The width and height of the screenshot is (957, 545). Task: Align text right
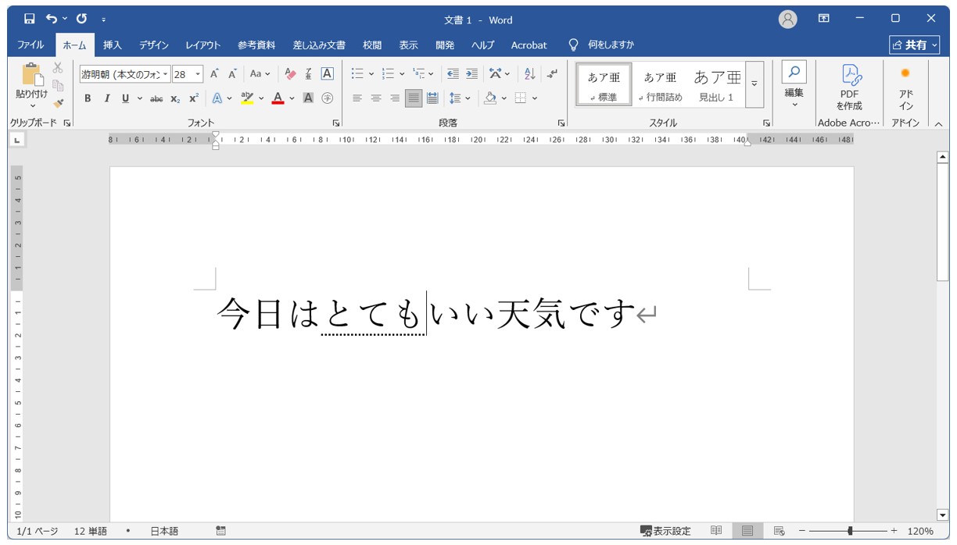click(395, 98)
